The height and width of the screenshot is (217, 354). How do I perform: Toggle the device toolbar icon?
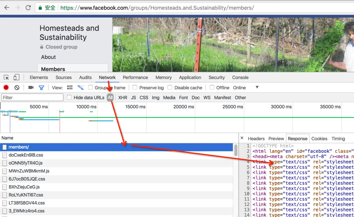17,77
